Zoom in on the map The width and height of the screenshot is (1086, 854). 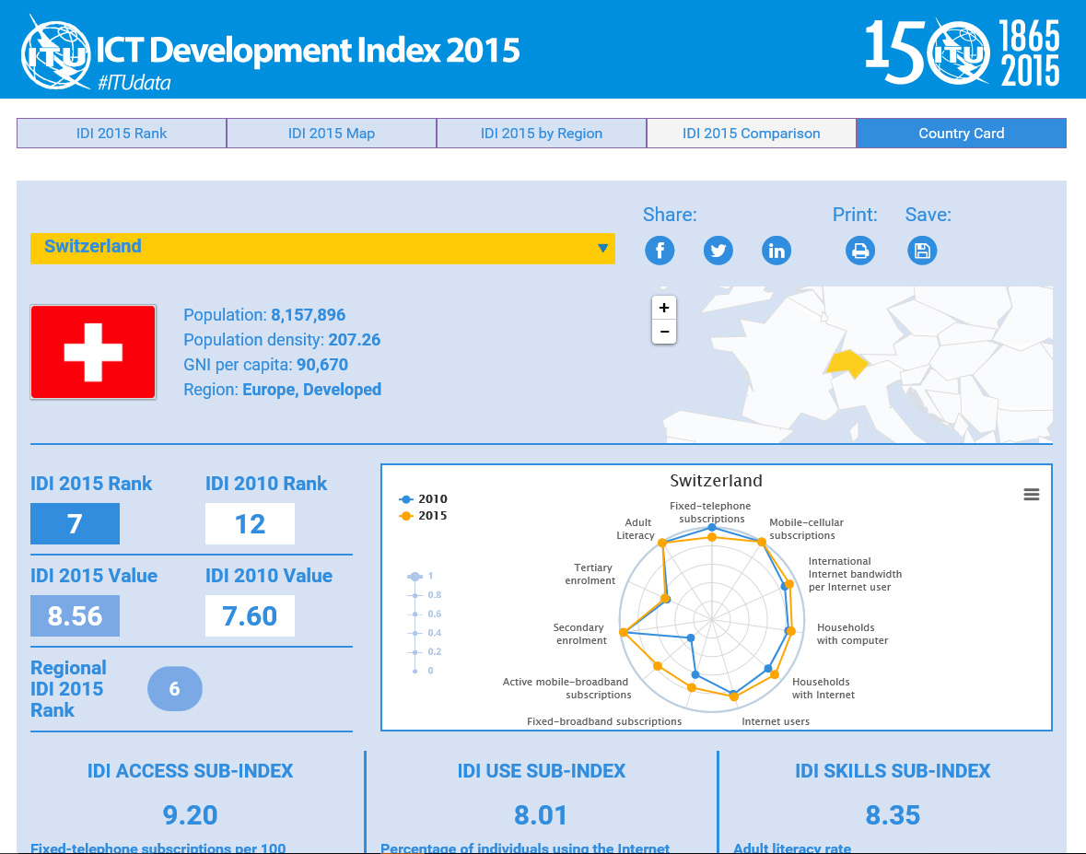click(x=663, y=308)
